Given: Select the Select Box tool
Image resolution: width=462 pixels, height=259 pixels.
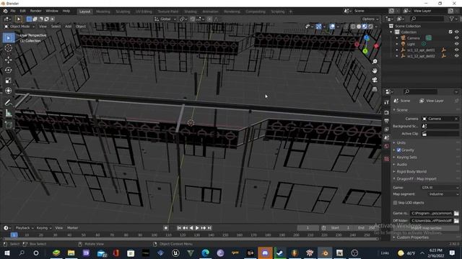Looking at the screenshot, I should pyautogui.click(x=9, y=38).
